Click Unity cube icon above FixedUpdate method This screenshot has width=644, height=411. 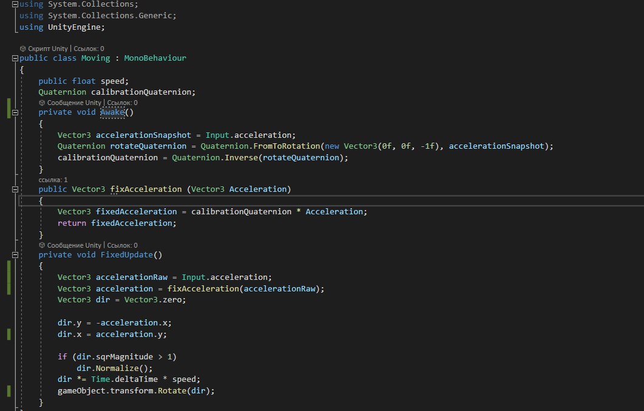tap(41, 245)
